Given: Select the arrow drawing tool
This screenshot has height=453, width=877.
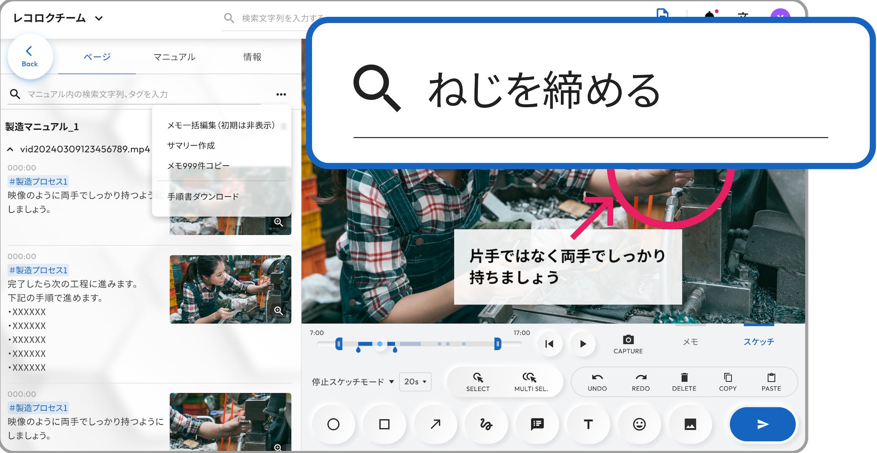Looking at the screenshot, I should pyautogui.click(x=435, y=424).
